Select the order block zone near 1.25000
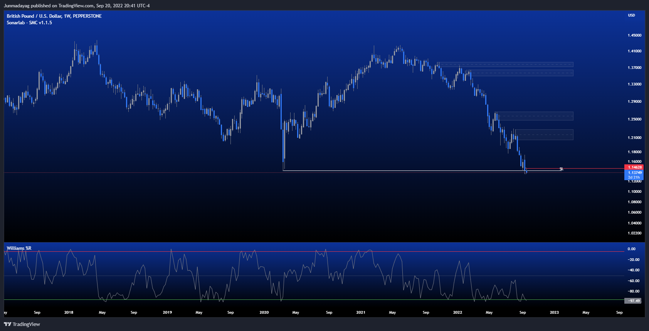The image size is (649, 331). [x=535, y=116]
